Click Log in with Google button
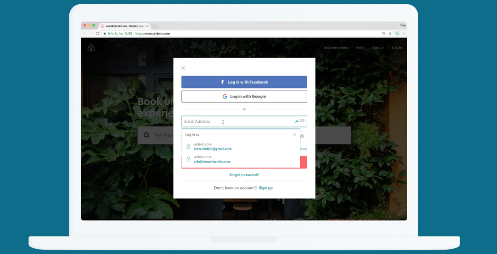This screenshot has width=497, height=254. tap(244, 96)
